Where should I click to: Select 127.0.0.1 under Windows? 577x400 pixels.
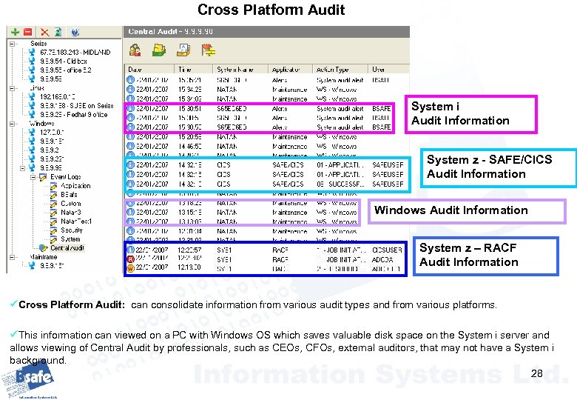tap(52, 133)
